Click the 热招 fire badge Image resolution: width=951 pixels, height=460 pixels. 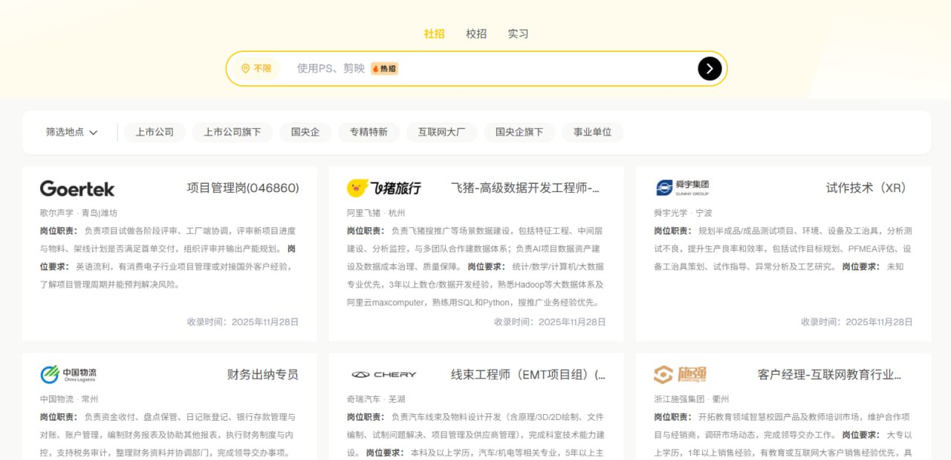pos(385,68)
